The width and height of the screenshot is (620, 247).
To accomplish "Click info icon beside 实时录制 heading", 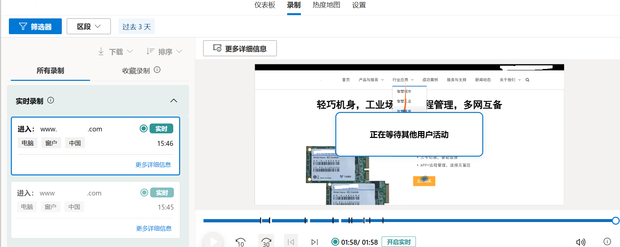I will click(x=51, y=100).
